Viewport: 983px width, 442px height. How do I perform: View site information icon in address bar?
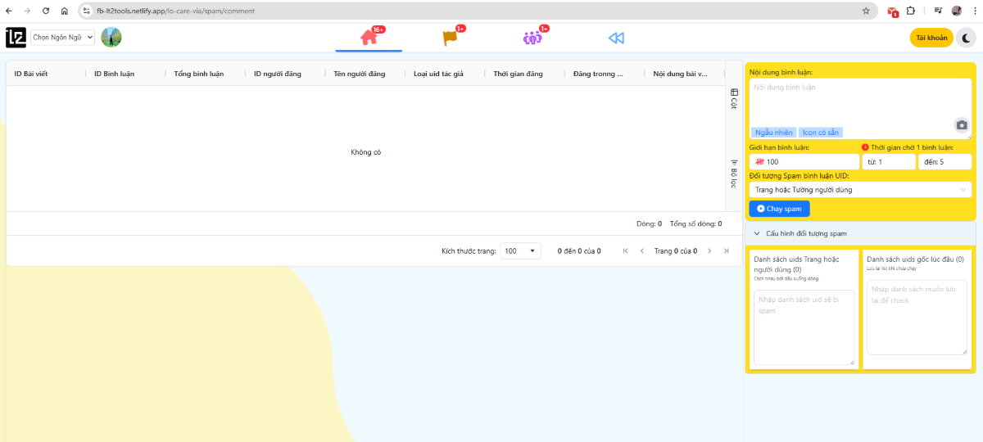tap(87, 11)
